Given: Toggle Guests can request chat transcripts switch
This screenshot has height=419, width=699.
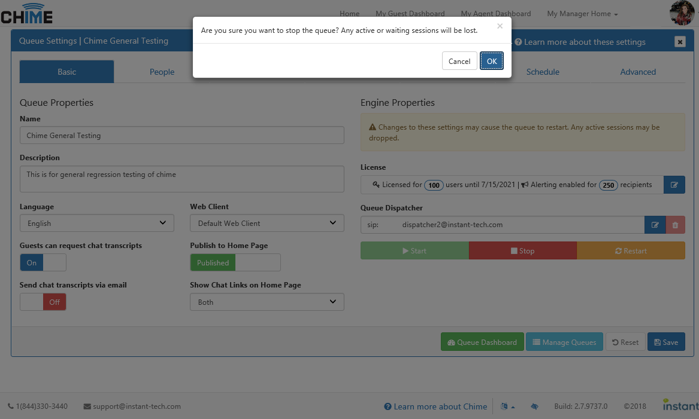Looking at the screenshot, I should point(43,262).
